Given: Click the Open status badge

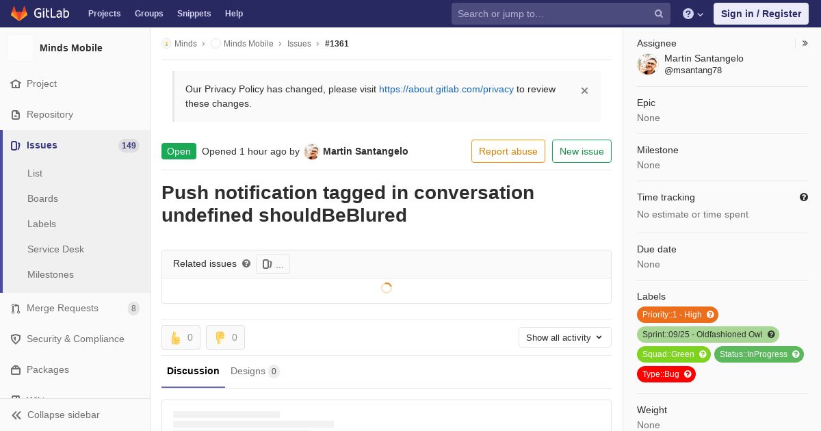Looking at the screenshot, I should click(x=179, y=151).
